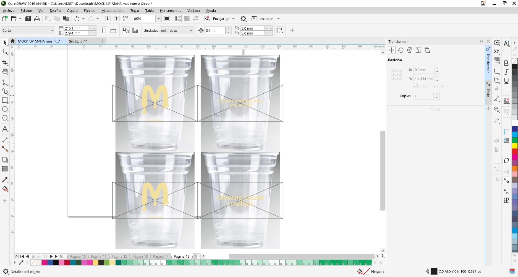Pick the Ellipse tool
This screenshot has width=518, height=277.
(5, 109)
